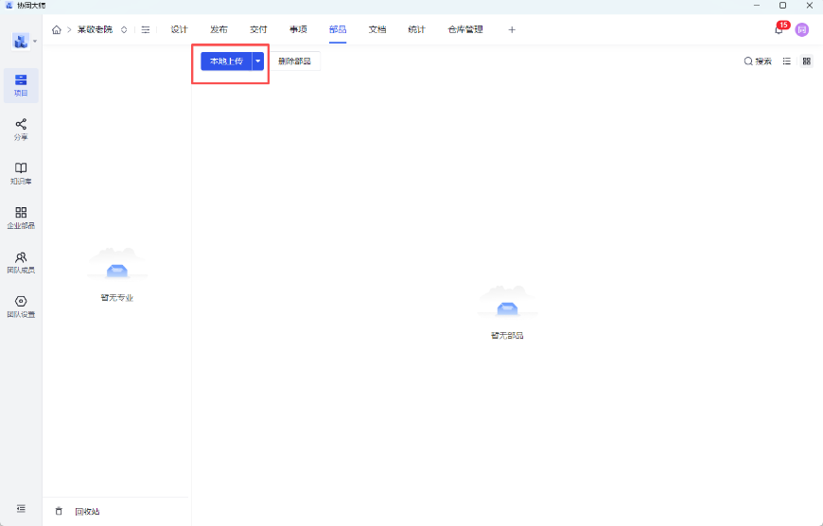This screenshot has width=823, height=526.
Task: Open the 分享 sidebar section
Action: (21, 130)
